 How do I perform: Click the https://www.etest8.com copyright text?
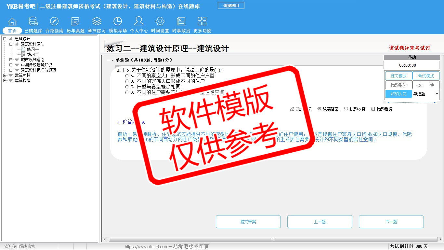click(x=167, y=246)
